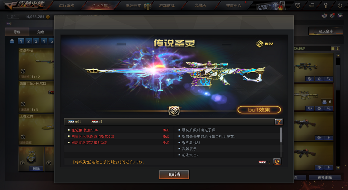This screenshot has width=348, height=190.
Task: Click the buff效果 button
Action: coord(259,110)
